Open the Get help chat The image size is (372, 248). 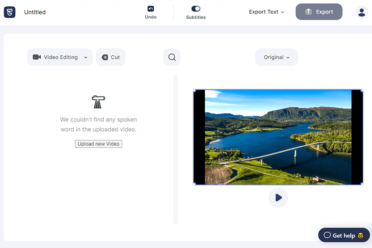[x=344, y=235]
